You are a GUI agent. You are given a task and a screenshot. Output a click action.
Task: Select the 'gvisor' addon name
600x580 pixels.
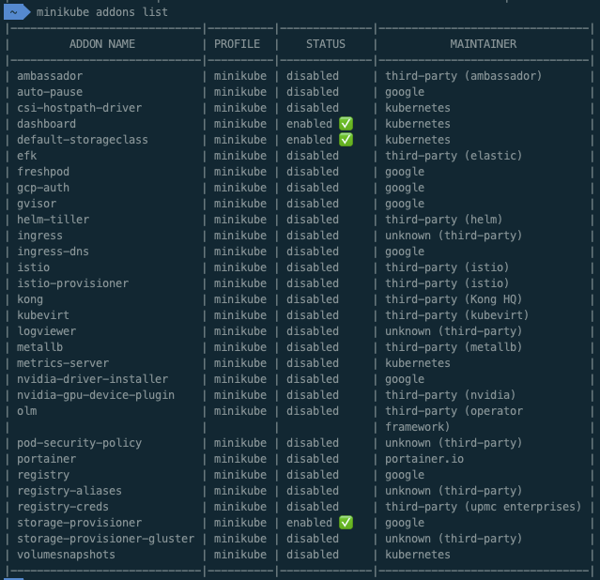point(37,204)
